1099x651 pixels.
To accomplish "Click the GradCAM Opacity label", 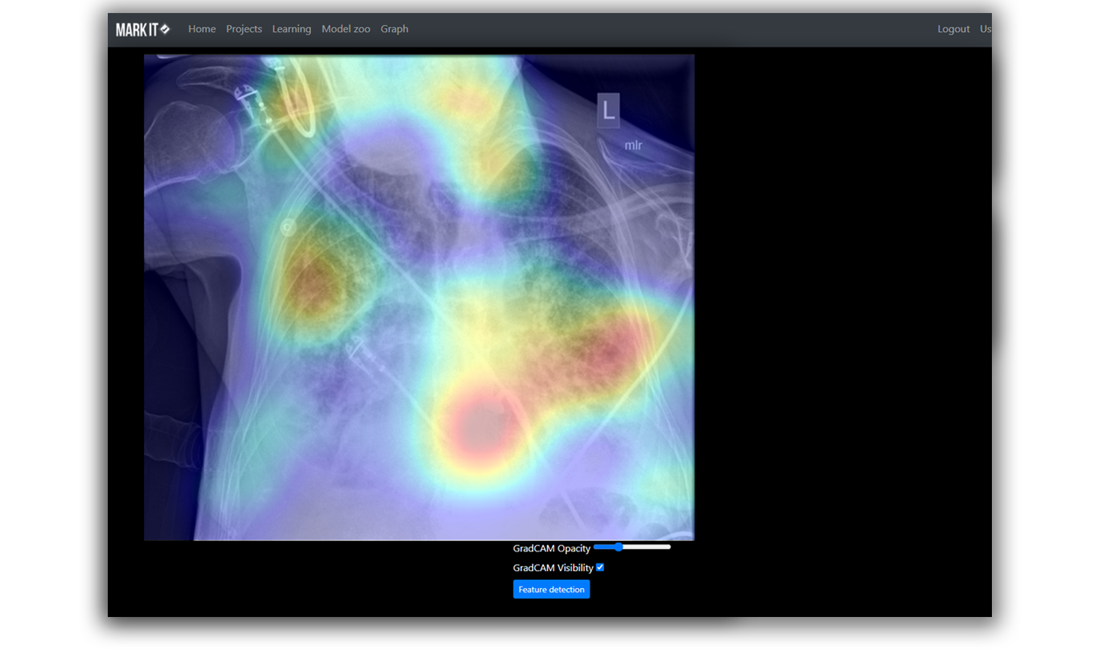I will pos(551,548).
